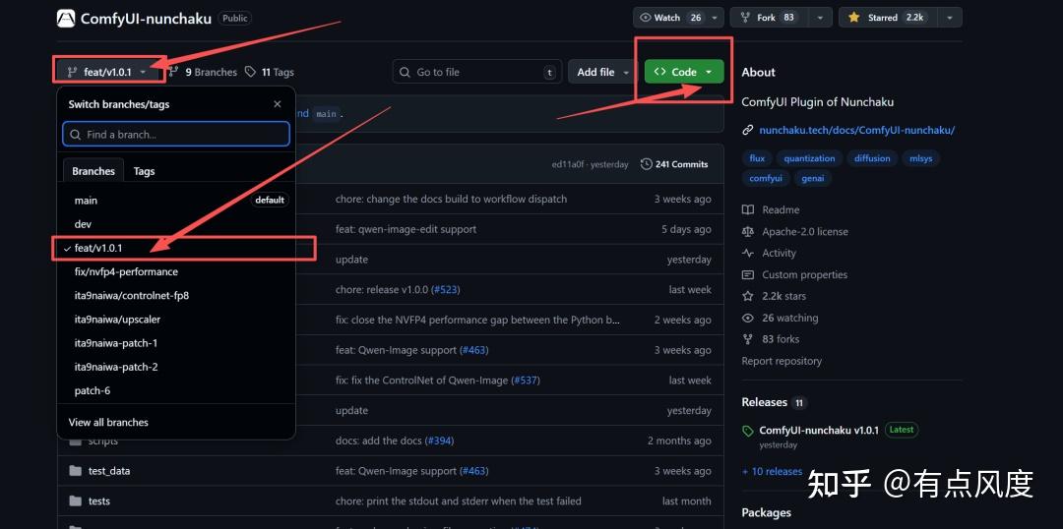Open the nunchaku.tech docs website link
Image resolution: width=1063 pixels, height=529 pixels.
click(857, 130)
